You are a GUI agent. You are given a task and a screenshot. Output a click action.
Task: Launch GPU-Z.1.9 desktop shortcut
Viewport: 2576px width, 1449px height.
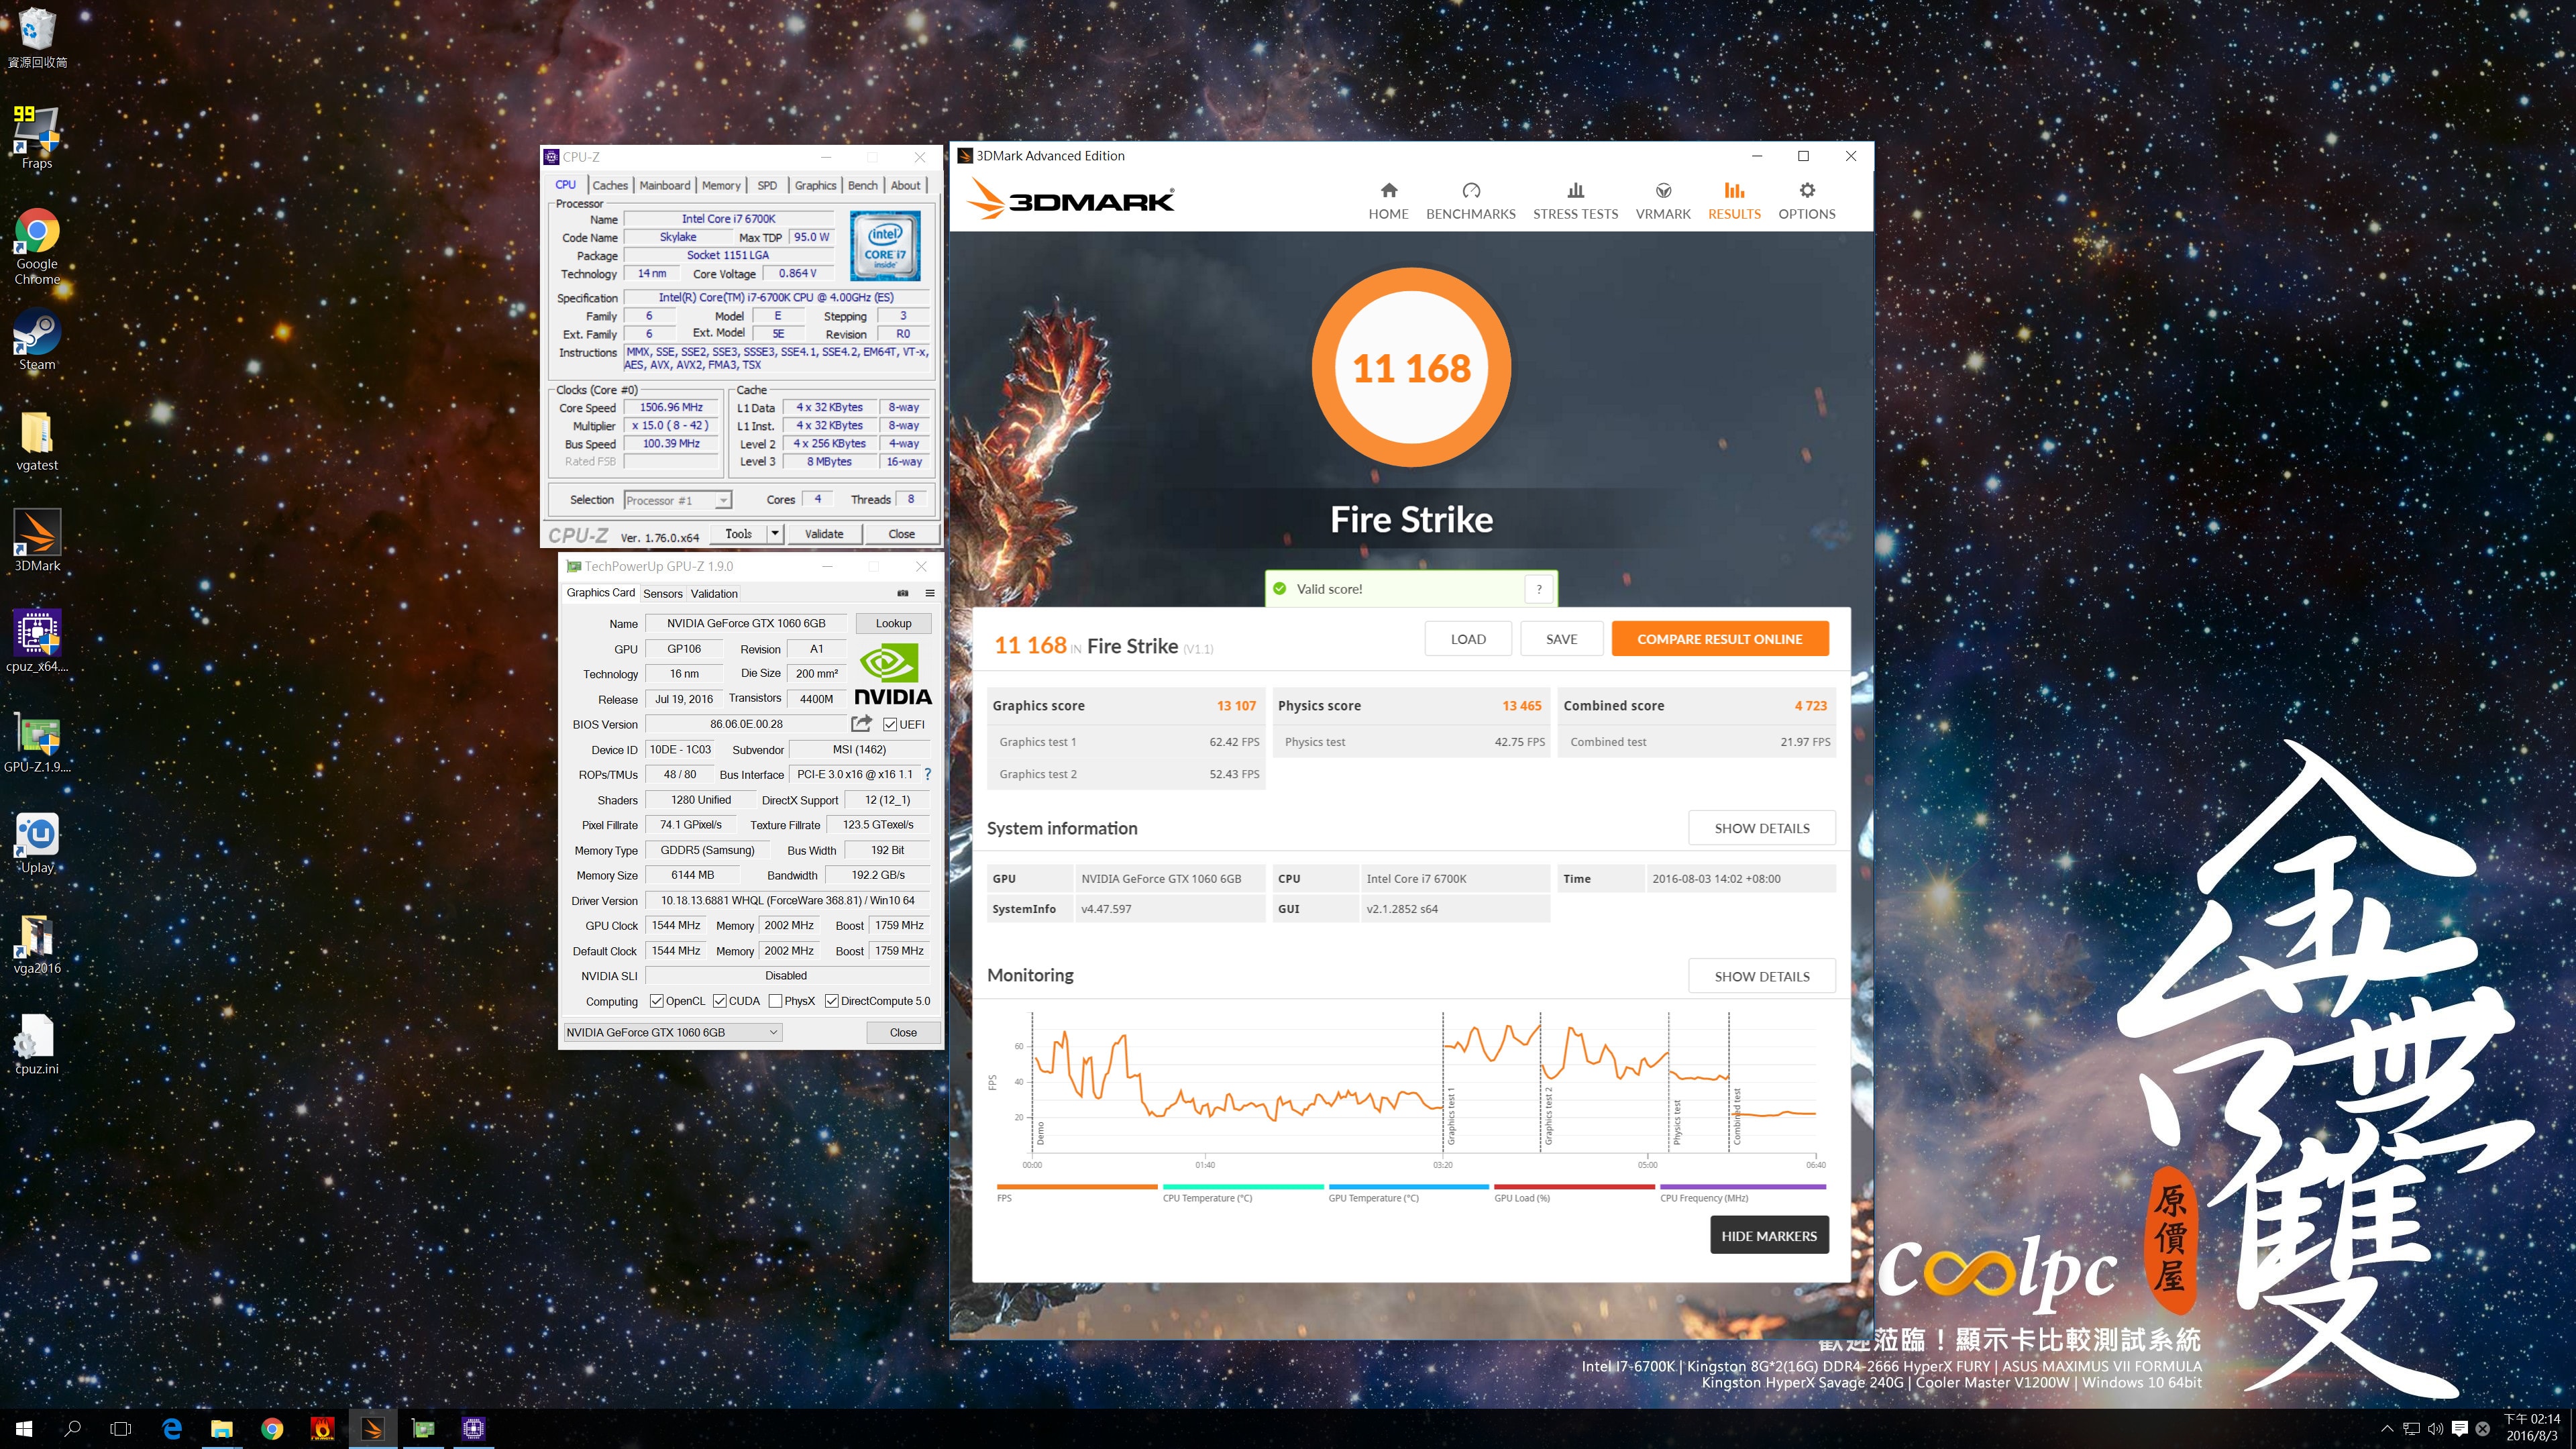pos(37,742)
